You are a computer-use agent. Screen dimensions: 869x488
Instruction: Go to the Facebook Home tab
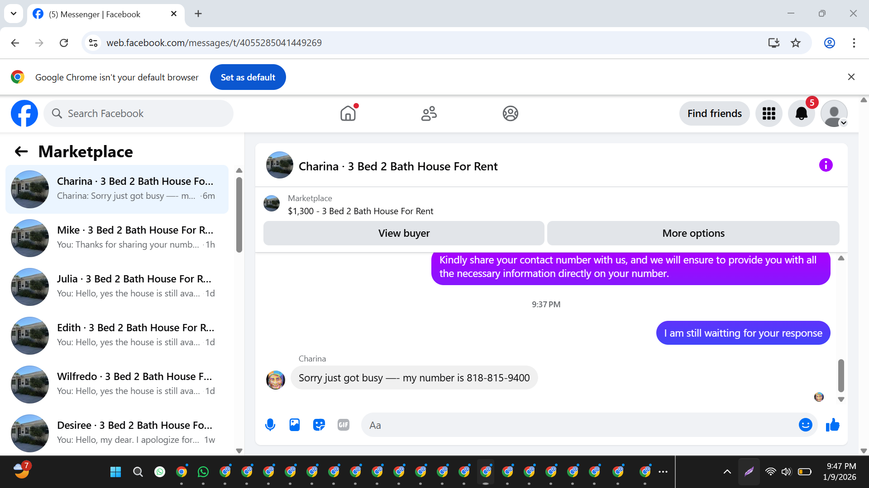348,113
